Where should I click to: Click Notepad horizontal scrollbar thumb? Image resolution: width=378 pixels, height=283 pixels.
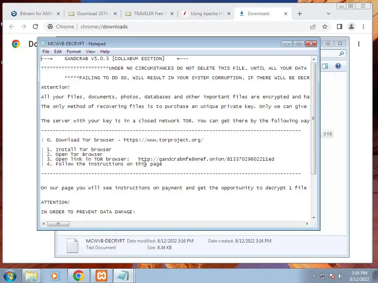click(58, 224)
